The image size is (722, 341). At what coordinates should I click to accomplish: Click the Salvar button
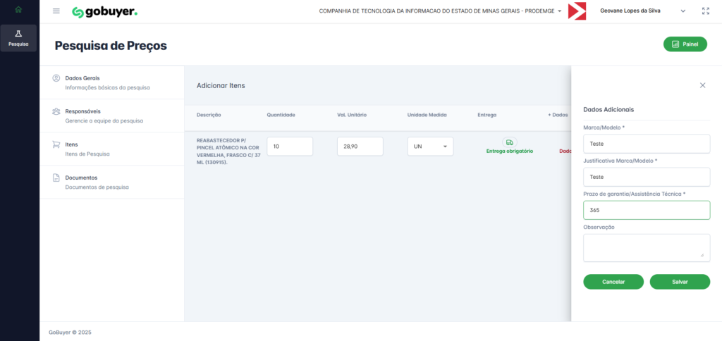click(x=680, y=281)
